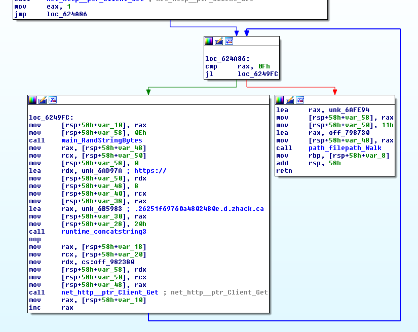Image resolution: width=418 pixels, height=332 pixels.
Task: Click edit pencil icon in loc_6249FC node
Action: point(43,100)
